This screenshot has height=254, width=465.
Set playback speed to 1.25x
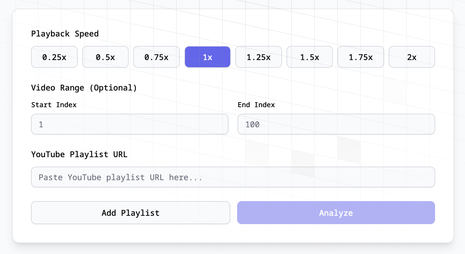tap(258, 57)
